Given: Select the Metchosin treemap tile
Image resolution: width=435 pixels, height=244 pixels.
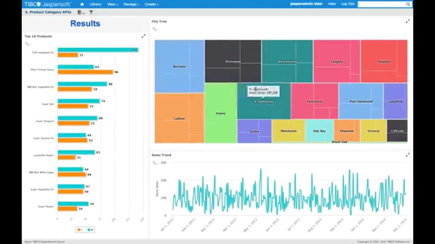Looking at the screenshot, I should (289, 131).
